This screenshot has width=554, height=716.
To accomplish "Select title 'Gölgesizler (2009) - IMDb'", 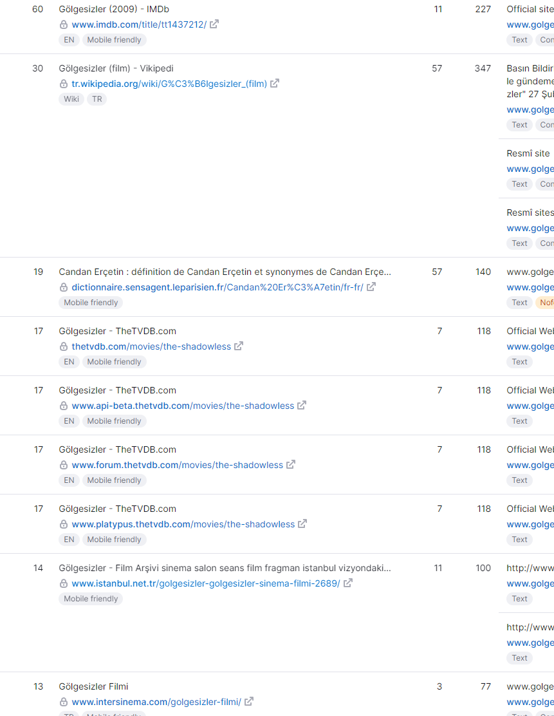I will coord(114,9).
